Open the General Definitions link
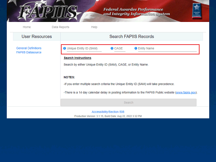216x162 pixels. [x=29, y=48]
